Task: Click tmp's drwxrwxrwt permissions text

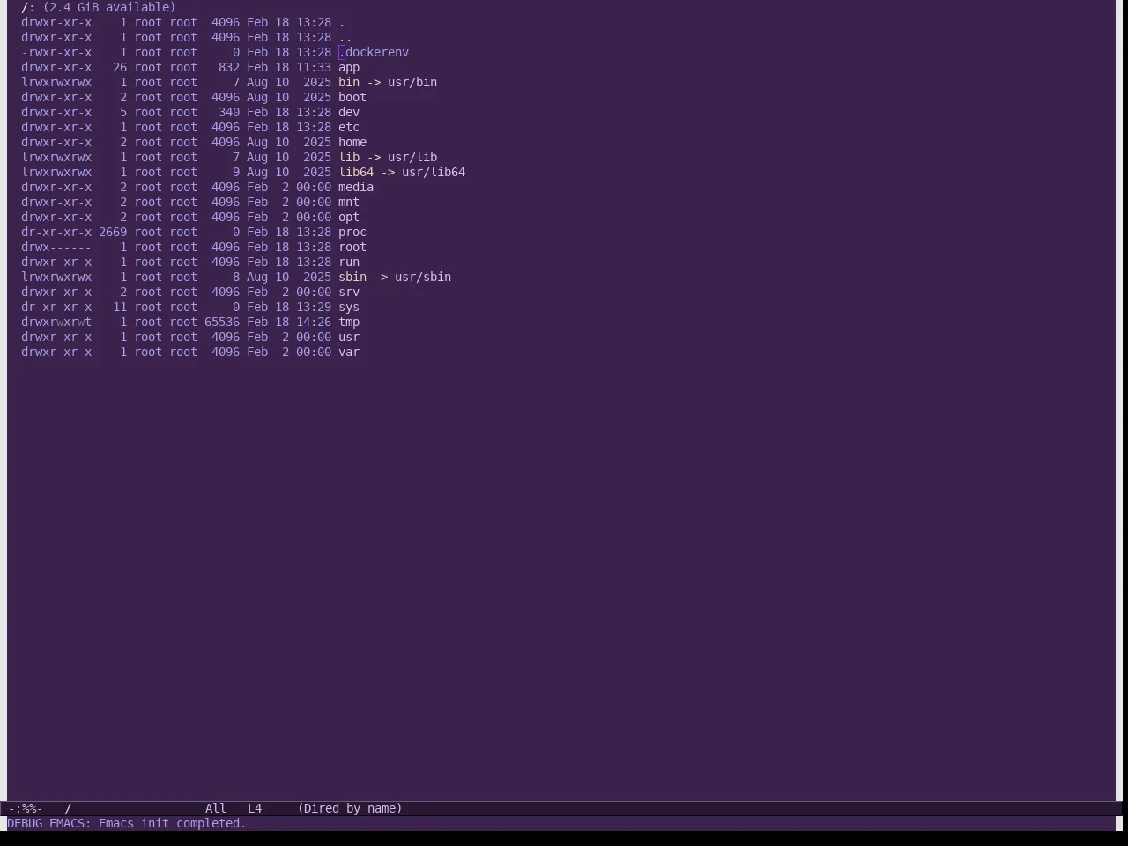Action: pyautogui.click(x=56, y=322)
